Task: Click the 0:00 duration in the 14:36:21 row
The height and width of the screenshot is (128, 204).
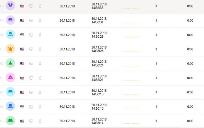Action: tap(190, 78)
